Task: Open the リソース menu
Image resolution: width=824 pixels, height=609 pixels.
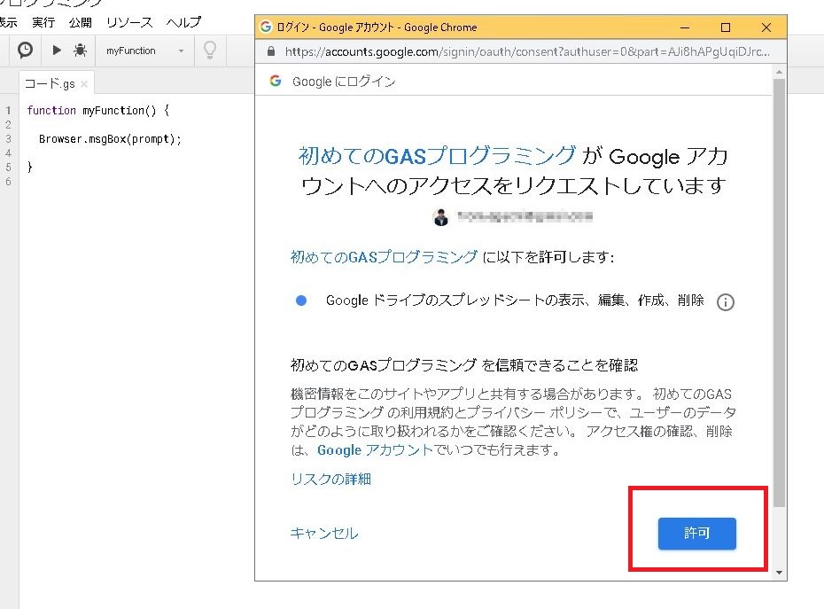Action: click(x=129, y=22)
